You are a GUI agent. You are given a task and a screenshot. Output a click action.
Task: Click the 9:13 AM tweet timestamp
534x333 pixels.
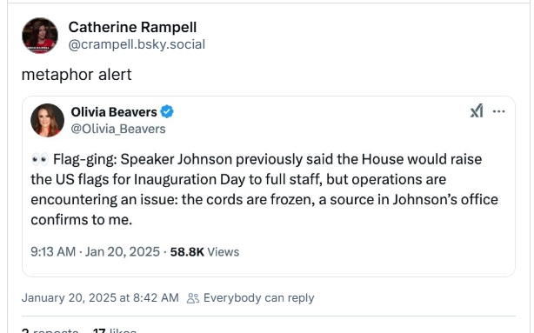pyautogui.click(x=53, y=252)
